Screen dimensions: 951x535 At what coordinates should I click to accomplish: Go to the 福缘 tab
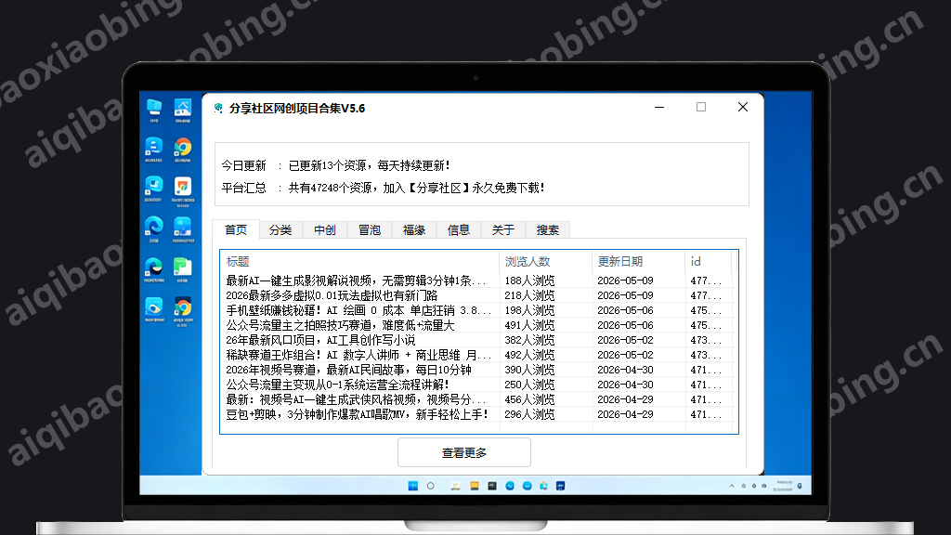(414, 230)
